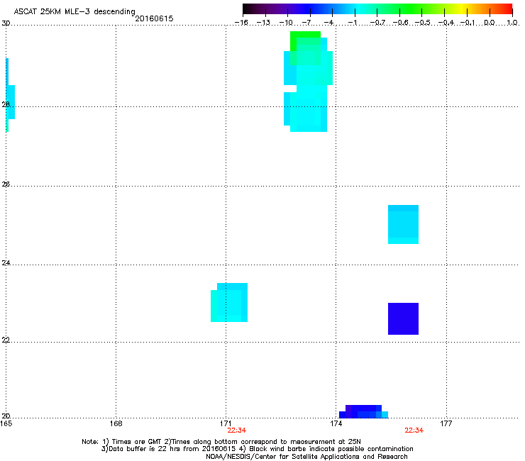The height and width of the screenshot is (461, 525).
Task: Click the red 22:34 time under longitude 171
Action: (237, 431)
